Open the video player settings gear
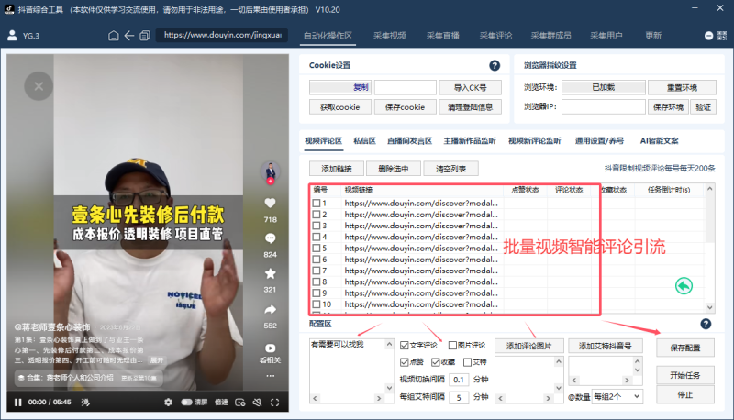Viewport: 734px width, 420px height. coord(168,403)
